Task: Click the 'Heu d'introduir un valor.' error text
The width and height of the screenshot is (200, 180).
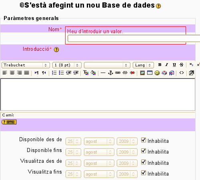Action: point(95,31)
